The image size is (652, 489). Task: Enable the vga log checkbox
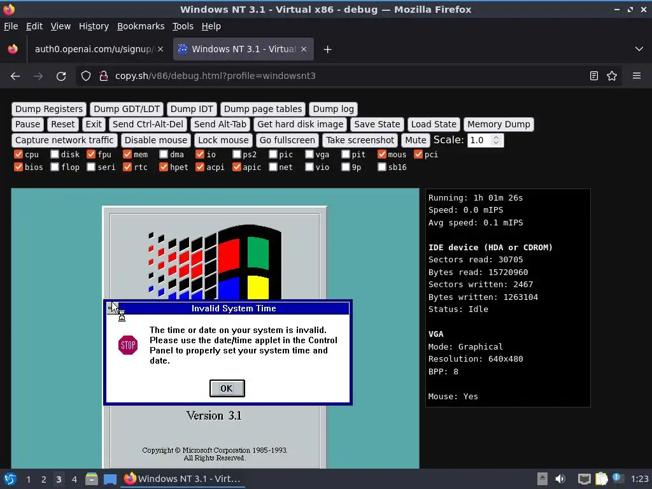[309, 154]
